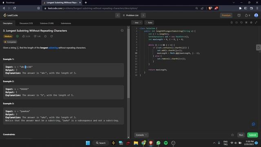The image size is (261, 147).
Task: Expand editor to fullscreen icon
Action: pyautogui.click(x=256, y=22)
